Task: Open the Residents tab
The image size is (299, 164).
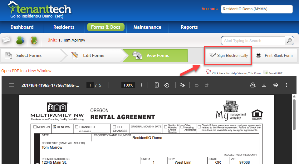Action: tap(64, 27)
